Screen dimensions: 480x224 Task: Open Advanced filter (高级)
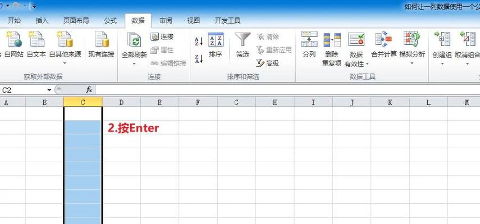pos(268,63)
